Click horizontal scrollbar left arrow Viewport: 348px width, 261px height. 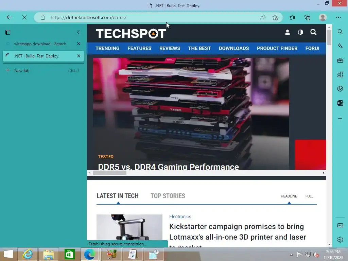[x=90, y=173]
